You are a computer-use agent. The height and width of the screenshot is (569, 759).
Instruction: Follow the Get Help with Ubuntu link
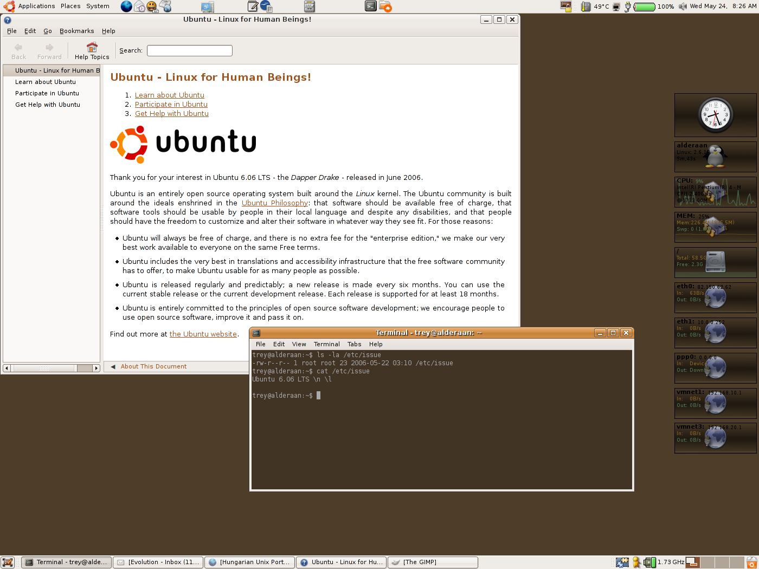[171, 113]
